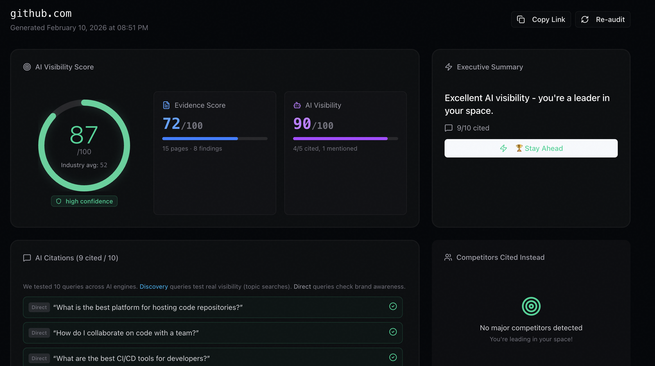Screen dimensions: 655x366
Task: Click the target icon beside AI Visibility Score
Action: [x=27, y=67]
